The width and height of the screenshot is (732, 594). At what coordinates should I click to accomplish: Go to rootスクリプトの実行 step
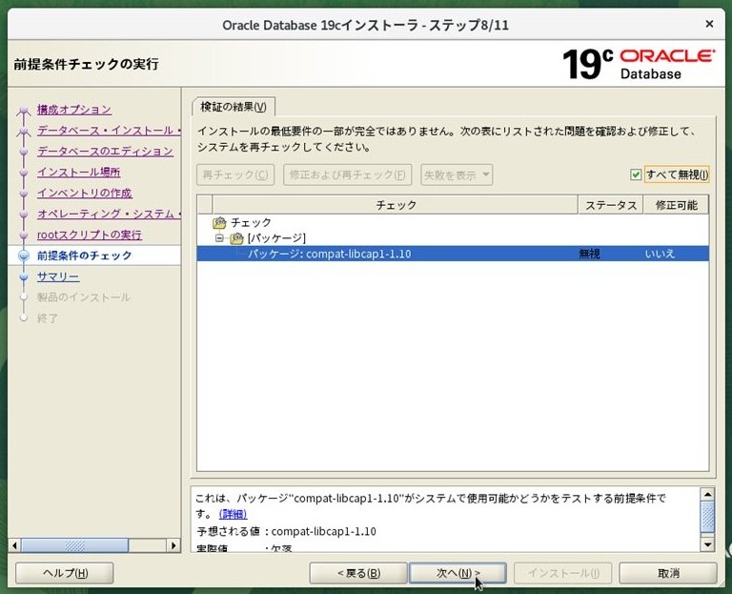[90, 235]
